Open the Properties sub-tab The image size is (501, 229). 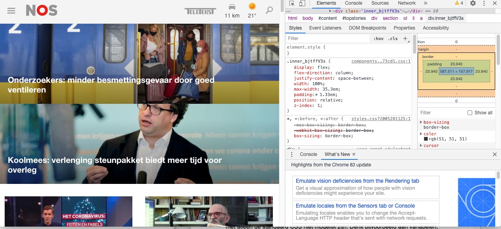[404, 28]
